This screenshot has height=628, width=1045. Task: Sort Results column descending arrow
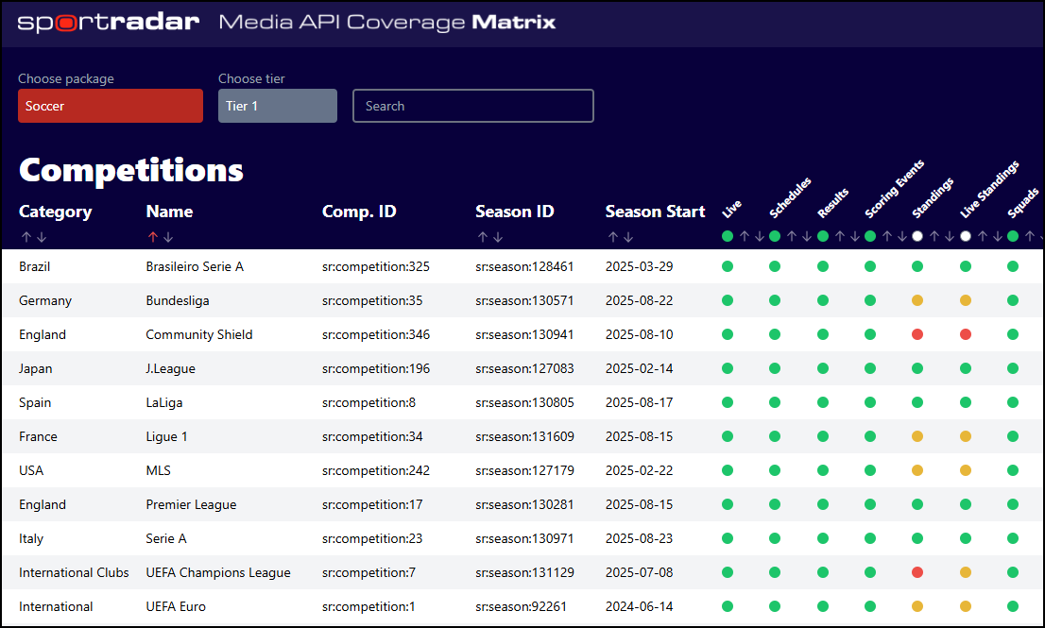(854, 236)
